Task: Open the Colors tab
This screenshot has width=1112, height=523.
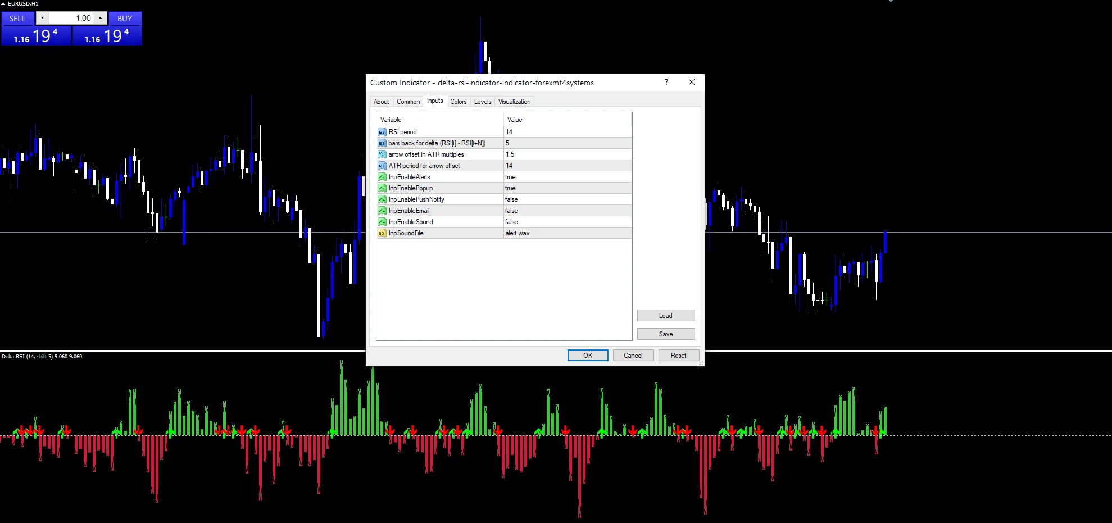Action: (459, 102)
